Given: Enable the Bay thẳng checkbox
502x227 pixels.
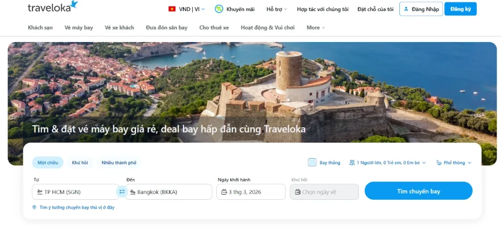Looking at the screenshot, I should tap(312, 162).
